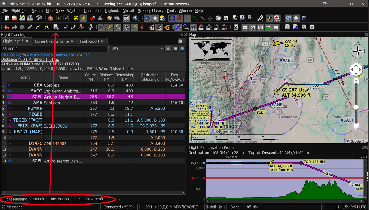Click the New Flight Plan toolbar icon
The height and width of the screenshot is (210, 369).
[x=7, y=18]
